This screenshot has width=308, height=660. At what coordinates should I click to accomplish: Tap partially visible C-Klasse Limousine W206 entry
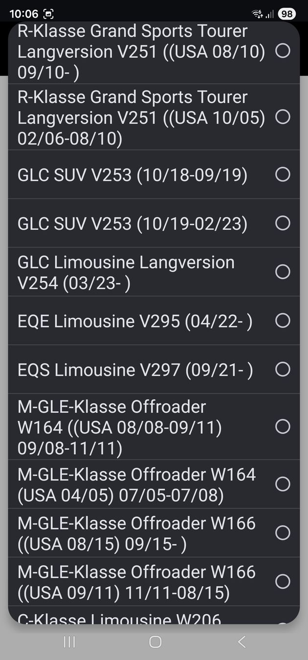click(119, 618)
